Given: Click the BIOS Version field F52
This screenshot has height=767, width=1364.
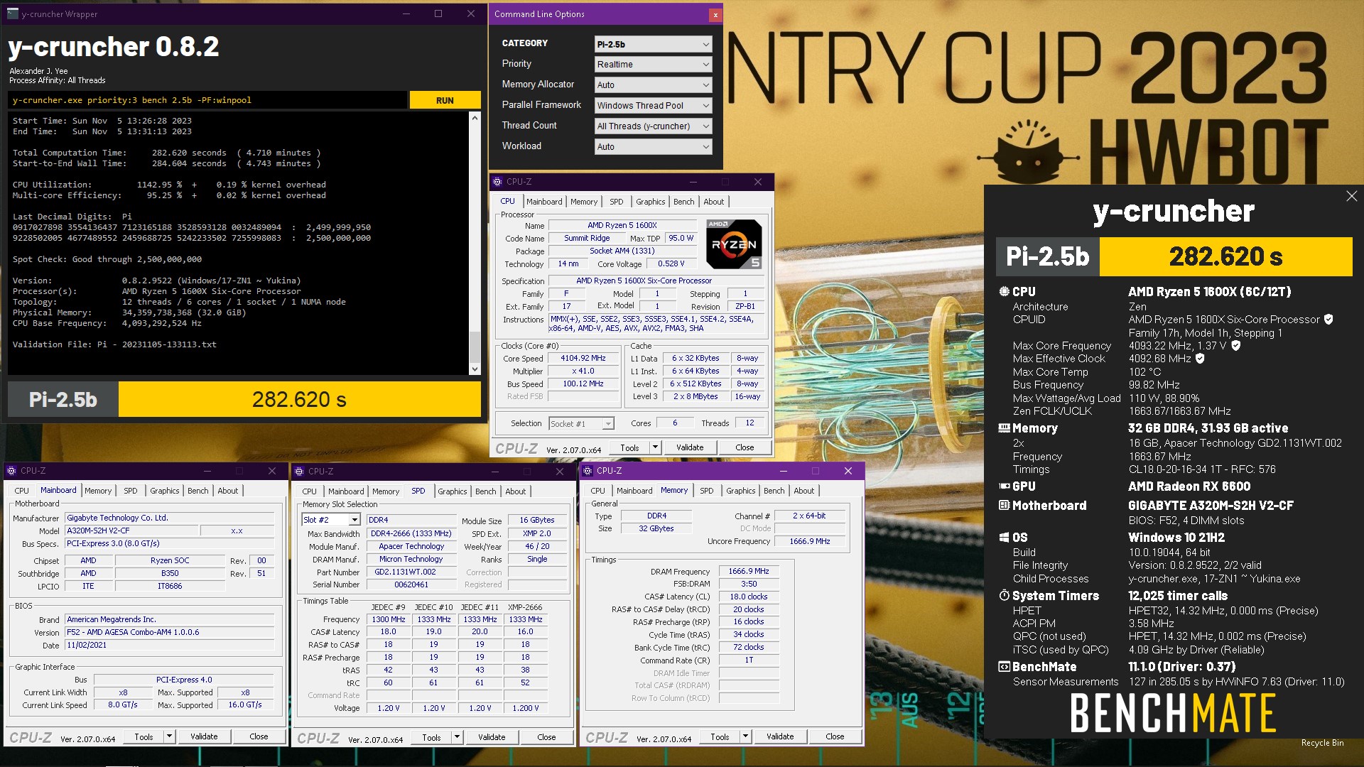Looking at the screenshot, I should pos(169,632).
